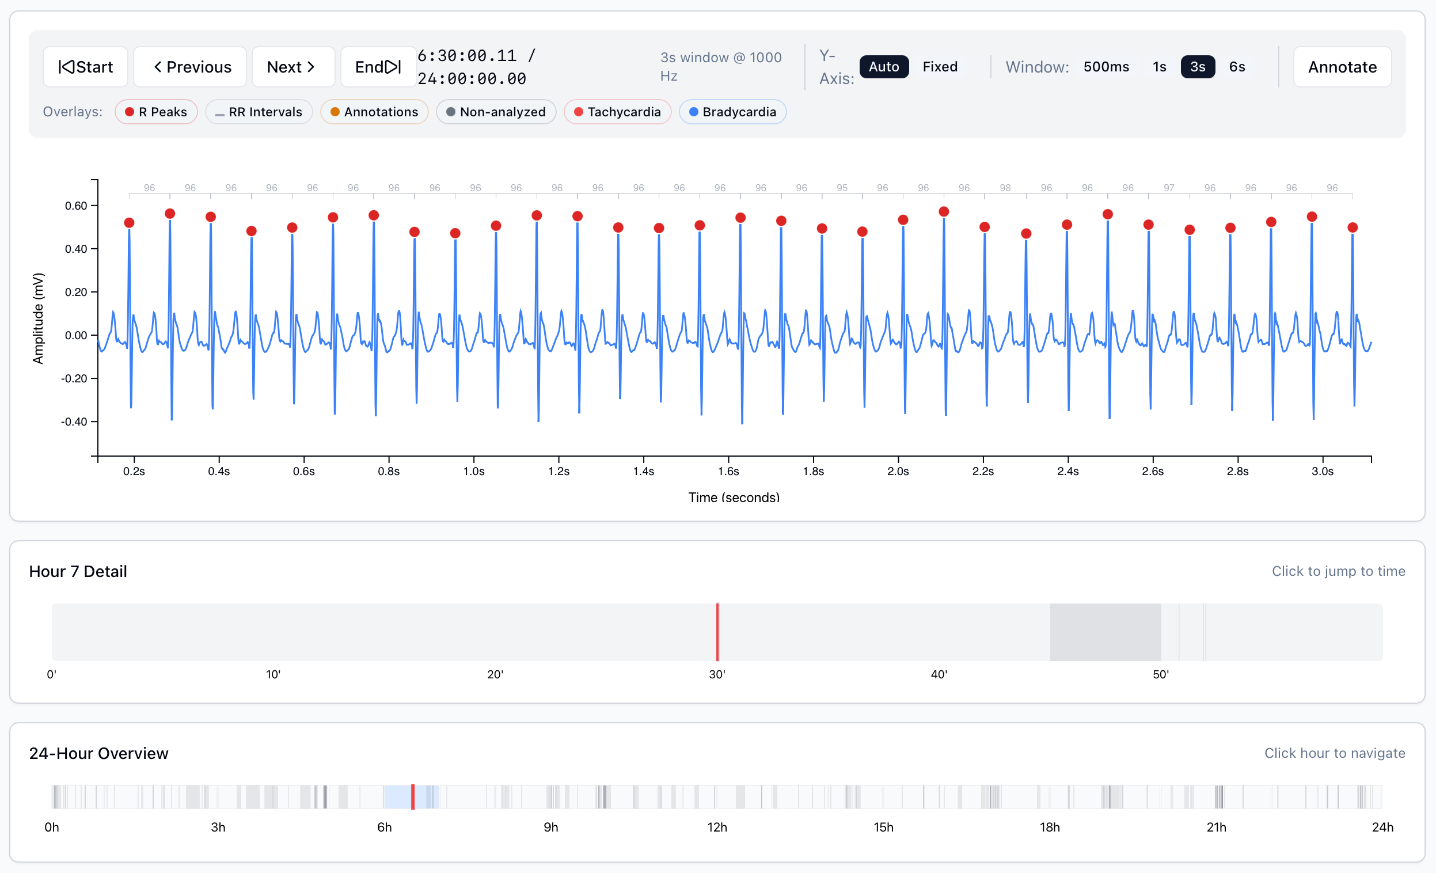Screen dimensions: 1436x873
Task: Click the blue Bradycardia overlay dot
Action: (x=693, y=111)
